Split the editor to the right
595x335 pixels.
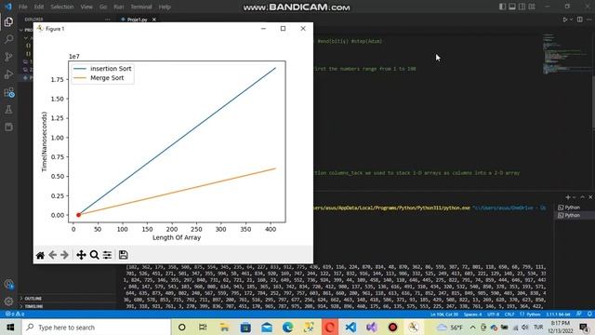pyautogui.click(x=580, y=20)
